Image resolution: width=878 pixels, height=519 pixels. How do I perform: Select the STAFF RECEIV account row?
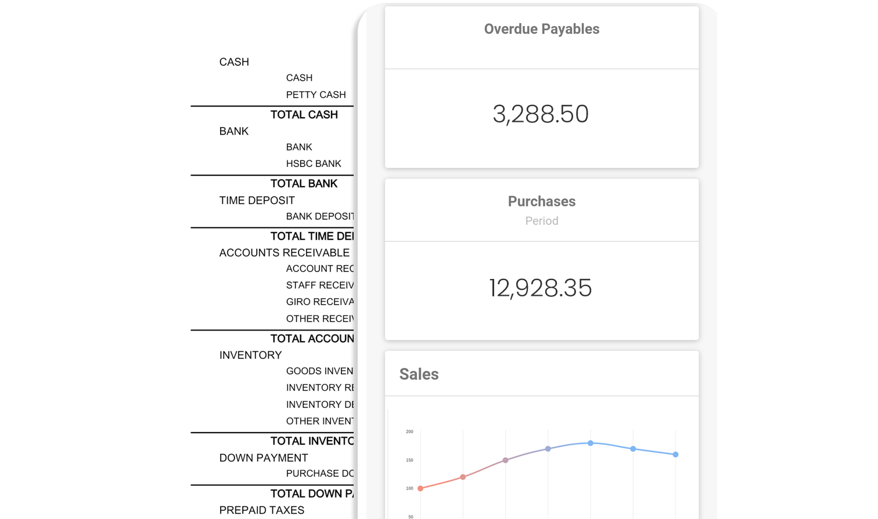click(320, 285)
